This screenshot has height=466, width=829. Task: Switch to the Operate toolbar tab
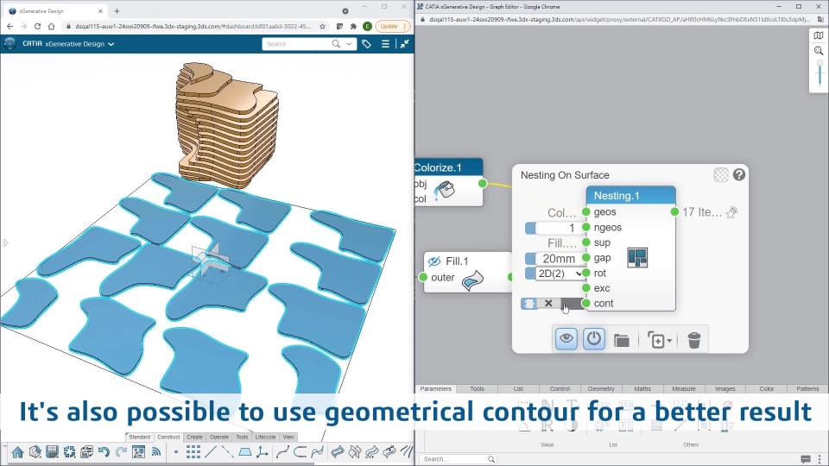tap(218, 437)
